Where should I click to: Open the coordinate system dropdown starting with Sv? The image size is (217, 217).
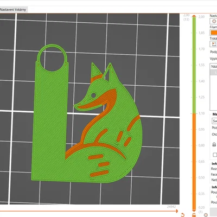pyautogui.click(x=214, y=121)
